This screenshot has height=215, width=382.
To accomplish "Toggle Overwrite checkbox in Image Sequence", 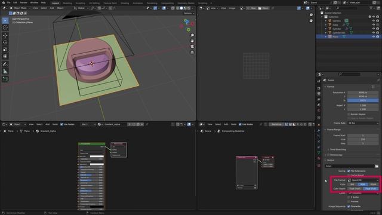I will pyautogui.click(x=349, y=206).
